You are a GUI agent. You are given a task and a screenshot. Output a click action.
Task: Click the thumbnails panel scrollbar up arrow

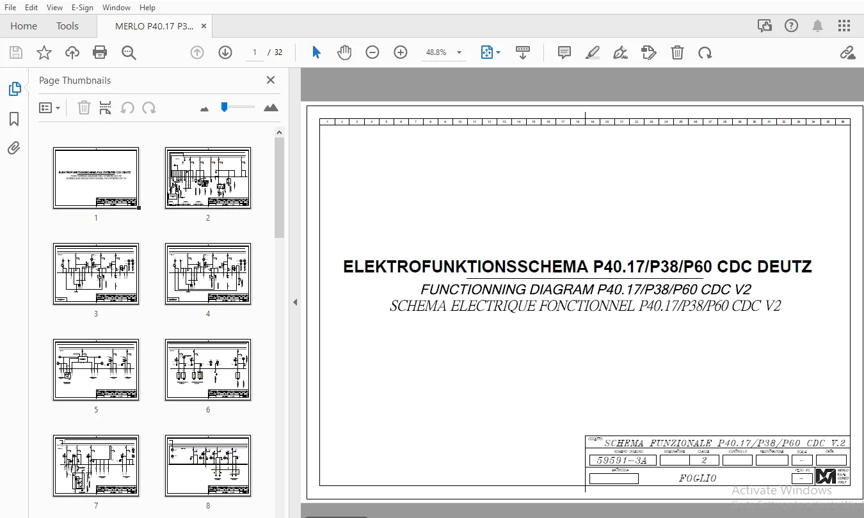[279, 132]
